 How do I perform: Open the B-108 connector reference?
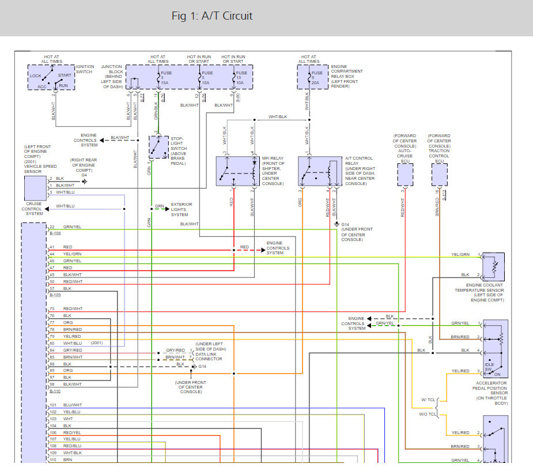tap(55, 233)
